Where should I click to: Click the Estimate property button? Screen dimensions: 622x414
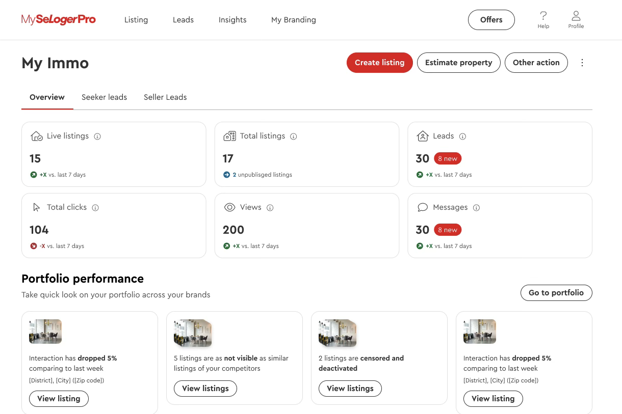(458, 63)
